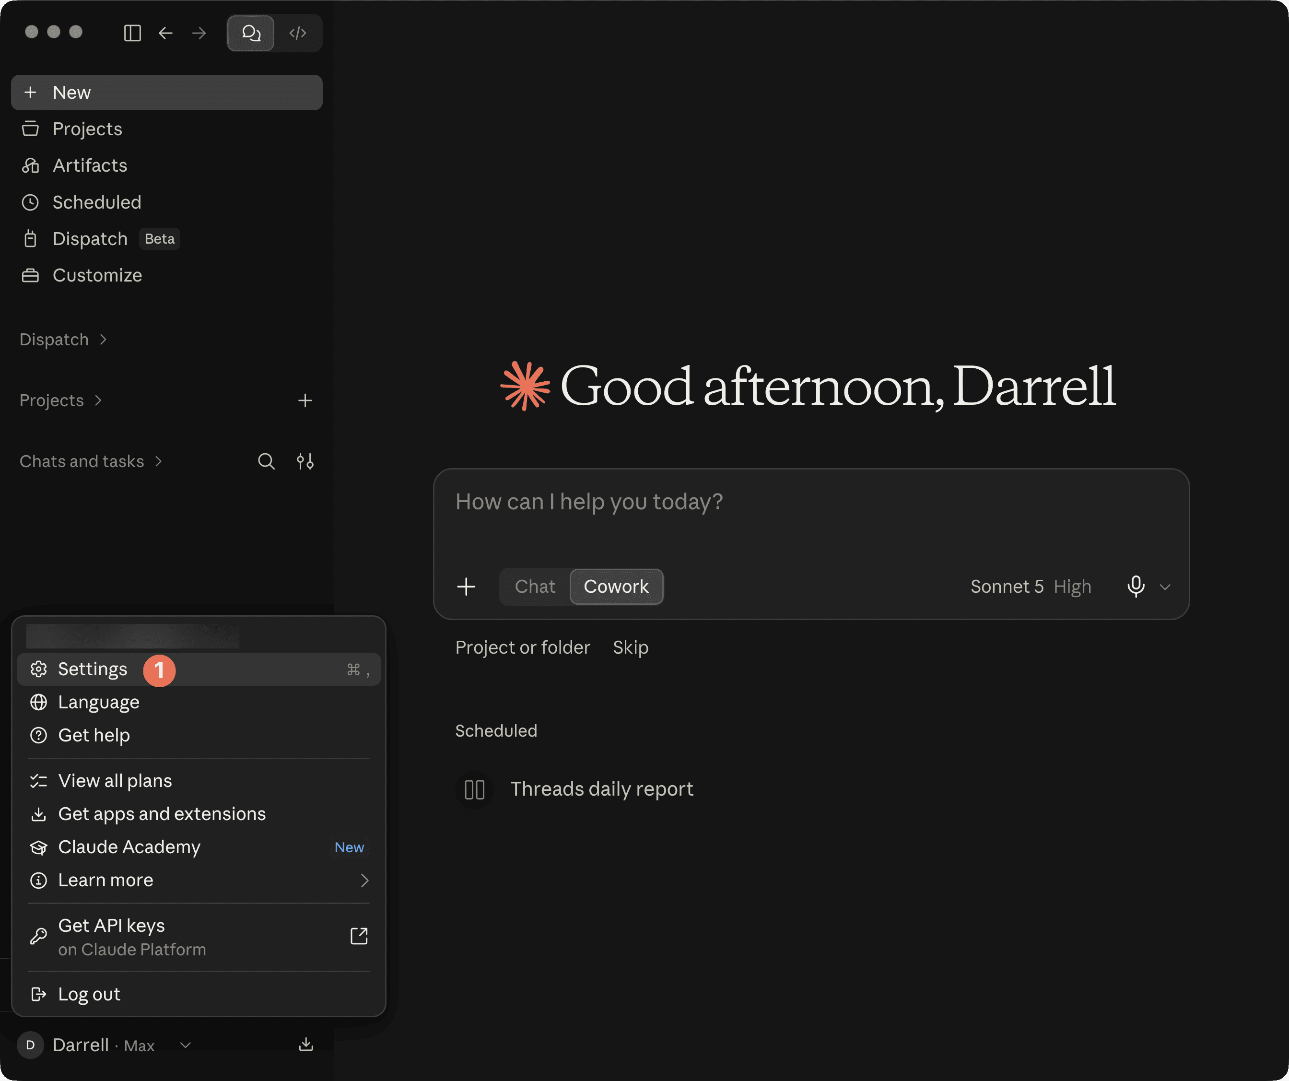1289x1081 pixels.
Task: Open chats filter sliders icon
Action: coord(305,462)
